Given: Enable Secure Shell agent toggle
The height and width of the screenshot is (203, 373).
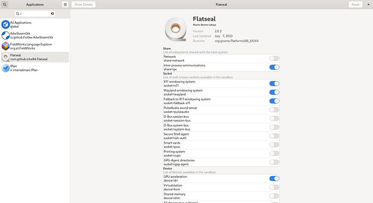Looking at the screenshot, I should point(274,136).
